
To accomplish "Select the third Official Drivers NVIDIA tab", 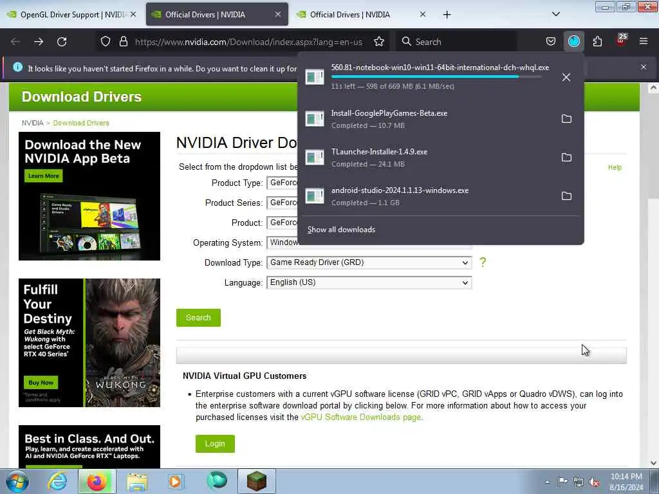I will [x=362, y=15].
